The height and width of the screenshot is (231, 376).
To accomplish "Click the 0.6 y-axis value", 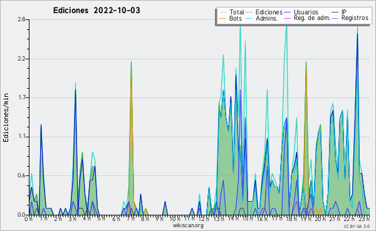I will click(21, 175).
